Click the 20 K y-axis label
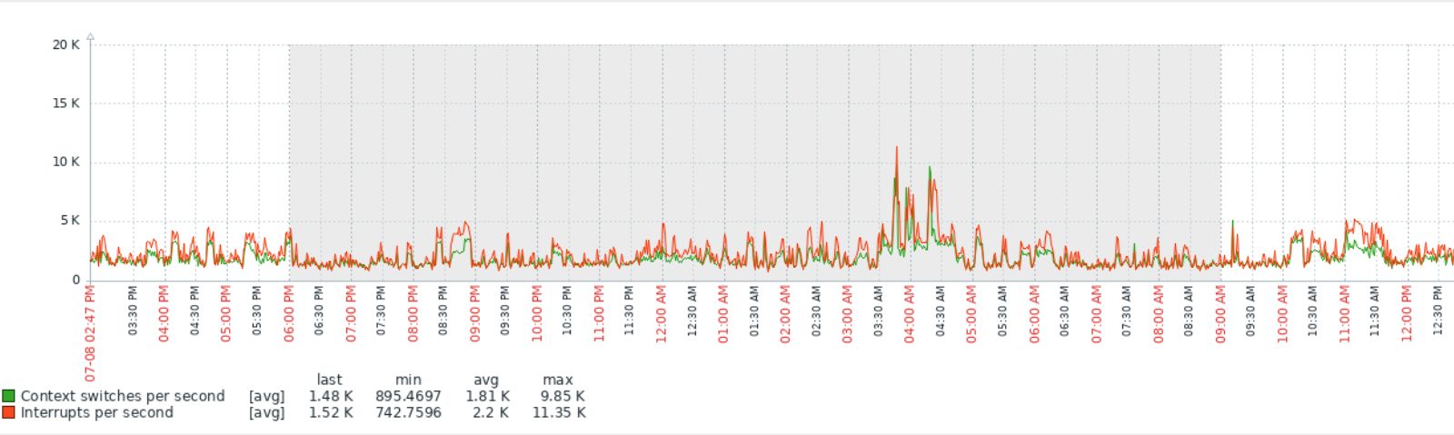Viewport: 1454px width, 435px height. [x=66, y=44]
